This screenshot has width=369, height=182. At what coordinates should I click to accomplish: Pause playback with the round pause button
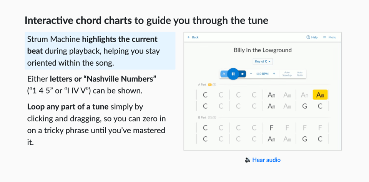233,74
